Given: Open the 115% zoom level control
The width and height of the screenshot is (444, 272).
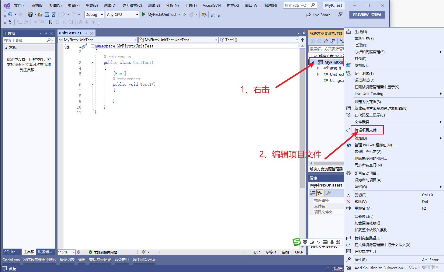Looking at the screenshot, I should [66, 252].
